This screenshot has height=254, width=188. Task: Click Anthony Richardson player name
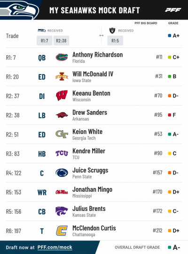pyautogui.click(x=97, y=55)
